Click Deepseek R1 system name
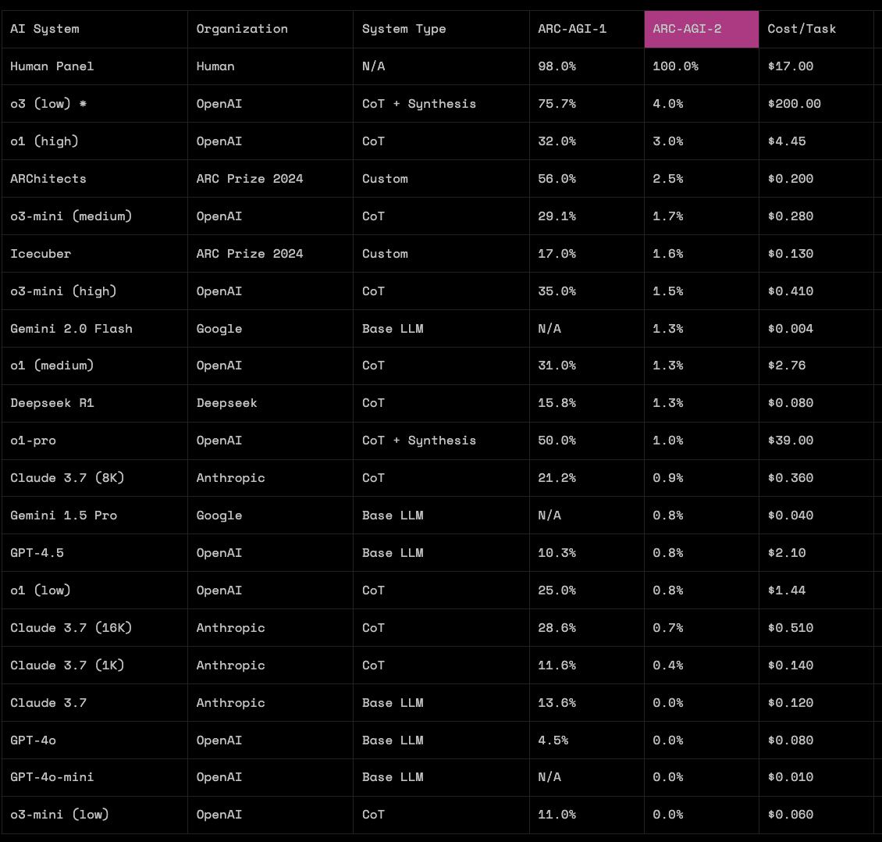Image resolution: width=882 pixels, height=842 pixels. click(52, 403)
